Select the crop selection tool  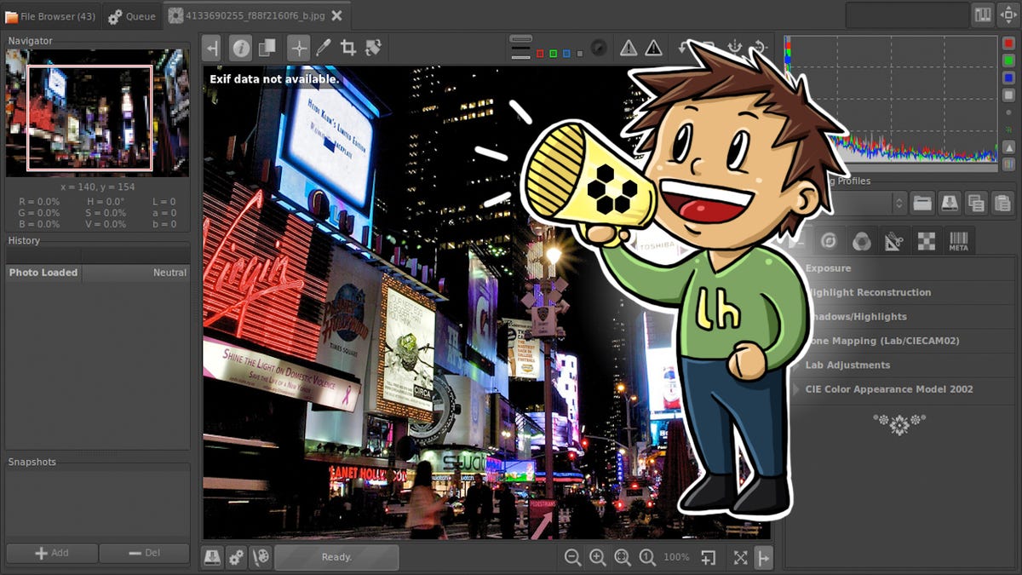(x=347, y=48)
